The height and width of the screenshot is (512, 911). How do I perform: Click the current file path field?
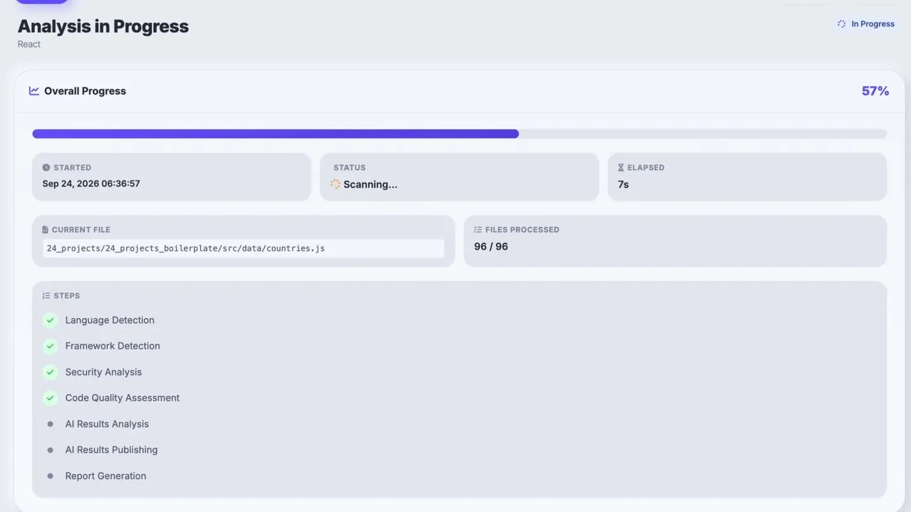pyautogui.click(x=244, y=248)
